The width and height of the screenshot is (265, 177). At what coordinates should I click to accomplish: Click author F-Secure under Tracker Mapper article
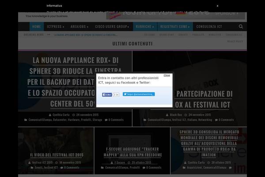120,162
